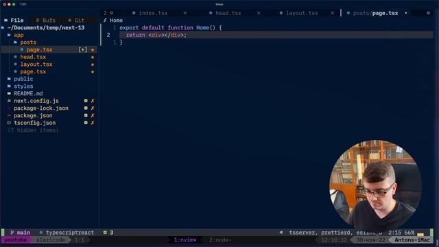Image resolution: width=439 pixels, height=247 pixels.
Task: Click the tsserver, prettierd LSP list
Action: (x=335, y=233)
